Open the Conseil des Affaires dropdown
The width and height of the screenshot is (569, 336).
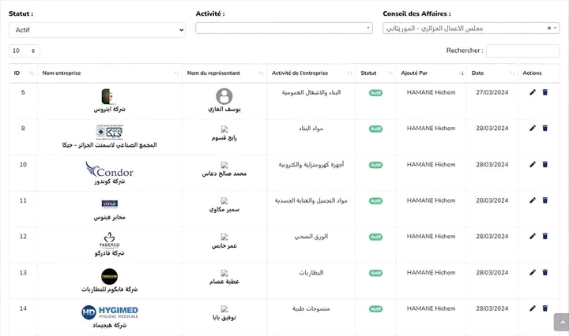pyautogui.click(x=466, y=28)
